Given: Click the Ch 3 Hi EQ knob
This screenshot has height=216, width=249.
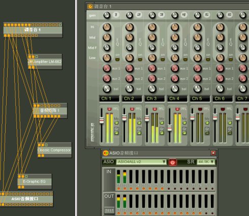Looking at the screenshot, I should coord(152,27).
